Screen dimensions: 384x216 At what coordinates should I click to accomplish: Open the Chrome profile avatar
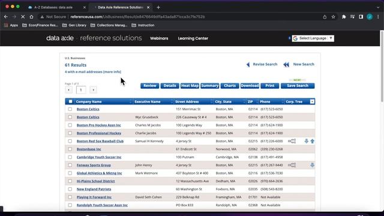[370, 17]
